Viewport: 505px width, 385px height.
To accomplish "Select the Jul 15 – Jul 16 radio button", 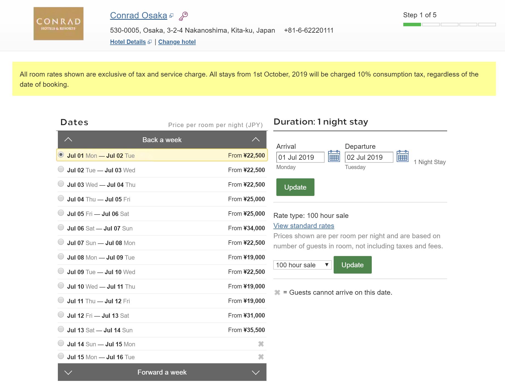I will coord(61,356).
